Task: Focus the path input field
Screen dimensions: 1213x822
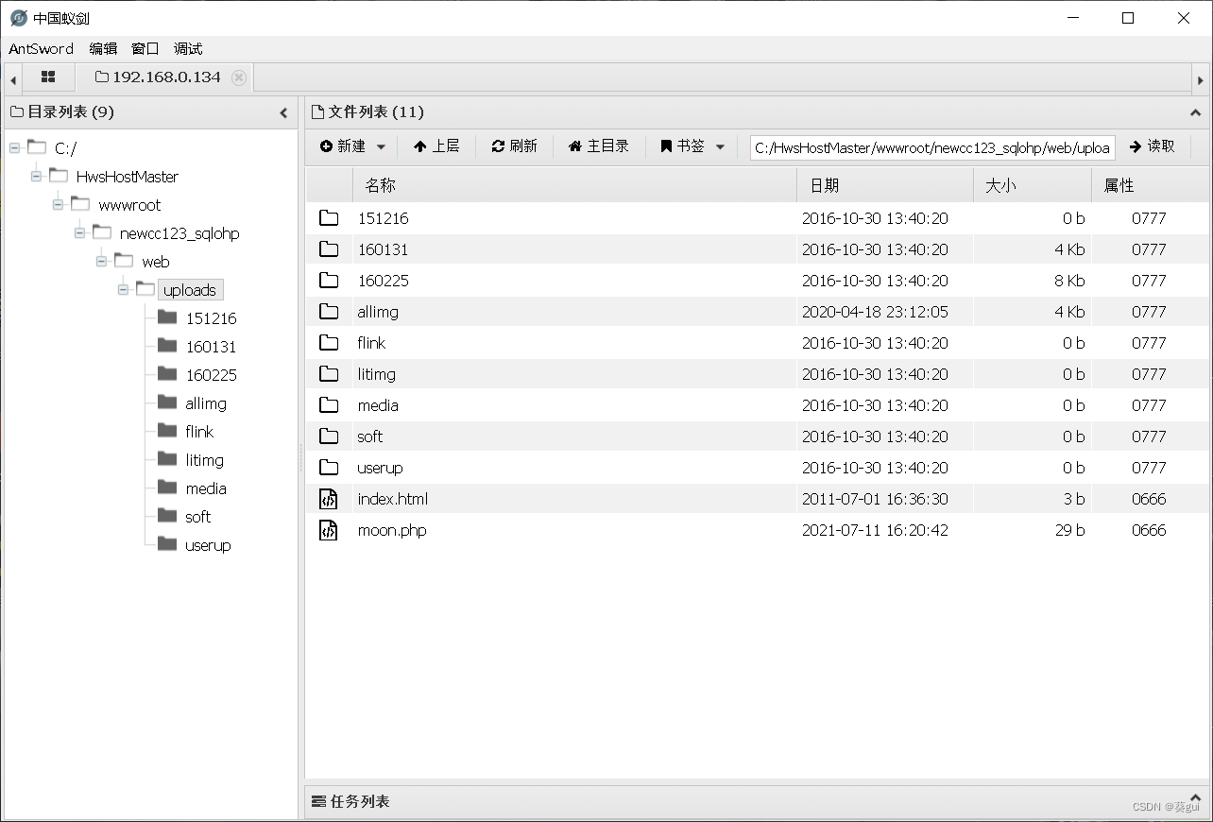Action: pos(932,147)
